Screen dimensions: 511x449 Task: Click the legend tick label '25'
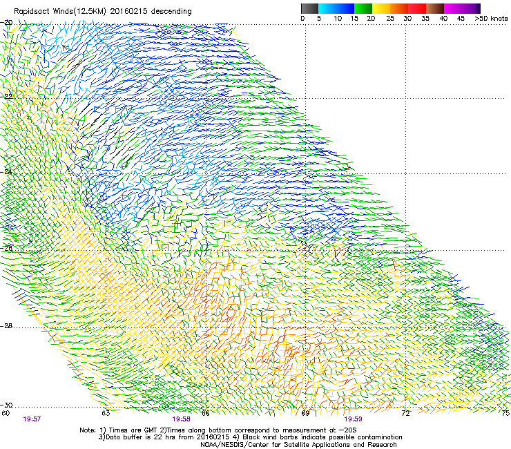point(390,19)
